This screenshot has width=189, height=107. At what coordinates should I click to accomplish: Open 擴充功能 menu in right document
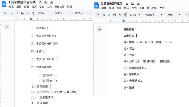tap(152, 8)
